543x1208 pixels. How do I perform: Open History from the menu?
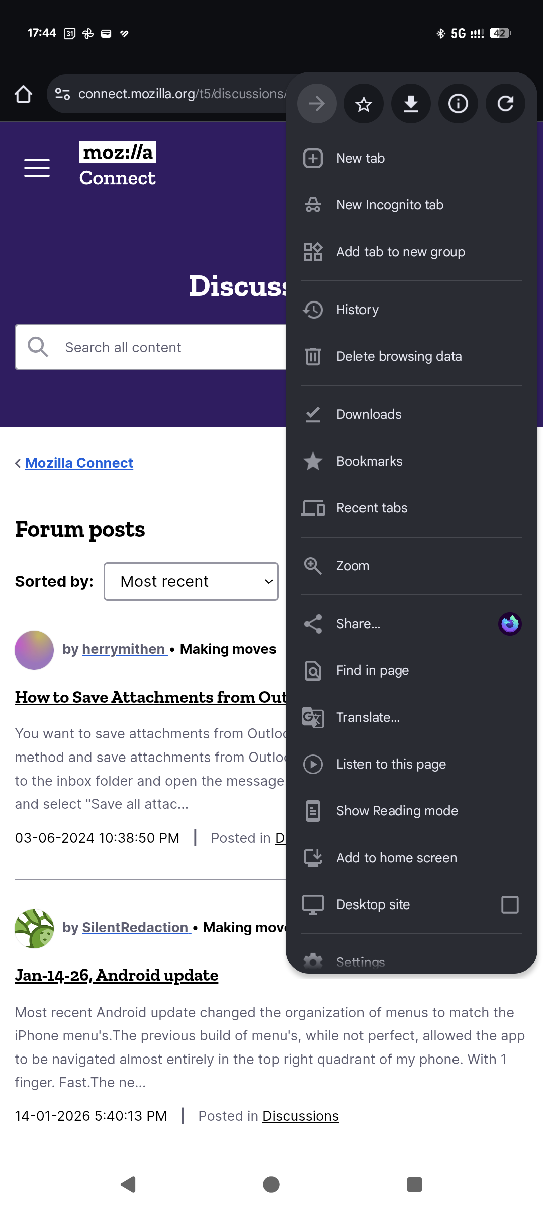pos(357,310)
